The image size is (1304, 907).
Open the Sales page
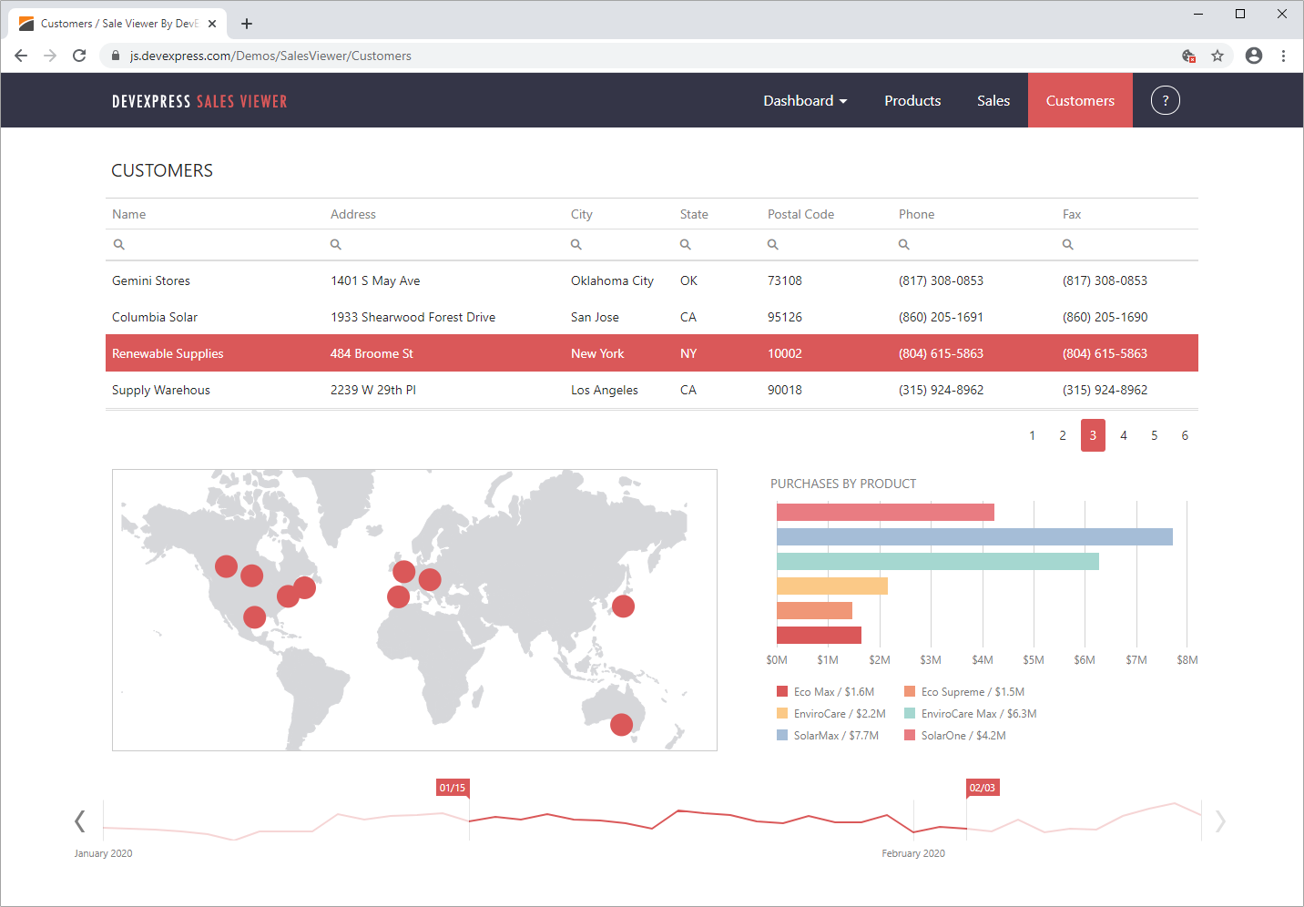[993, 100]
